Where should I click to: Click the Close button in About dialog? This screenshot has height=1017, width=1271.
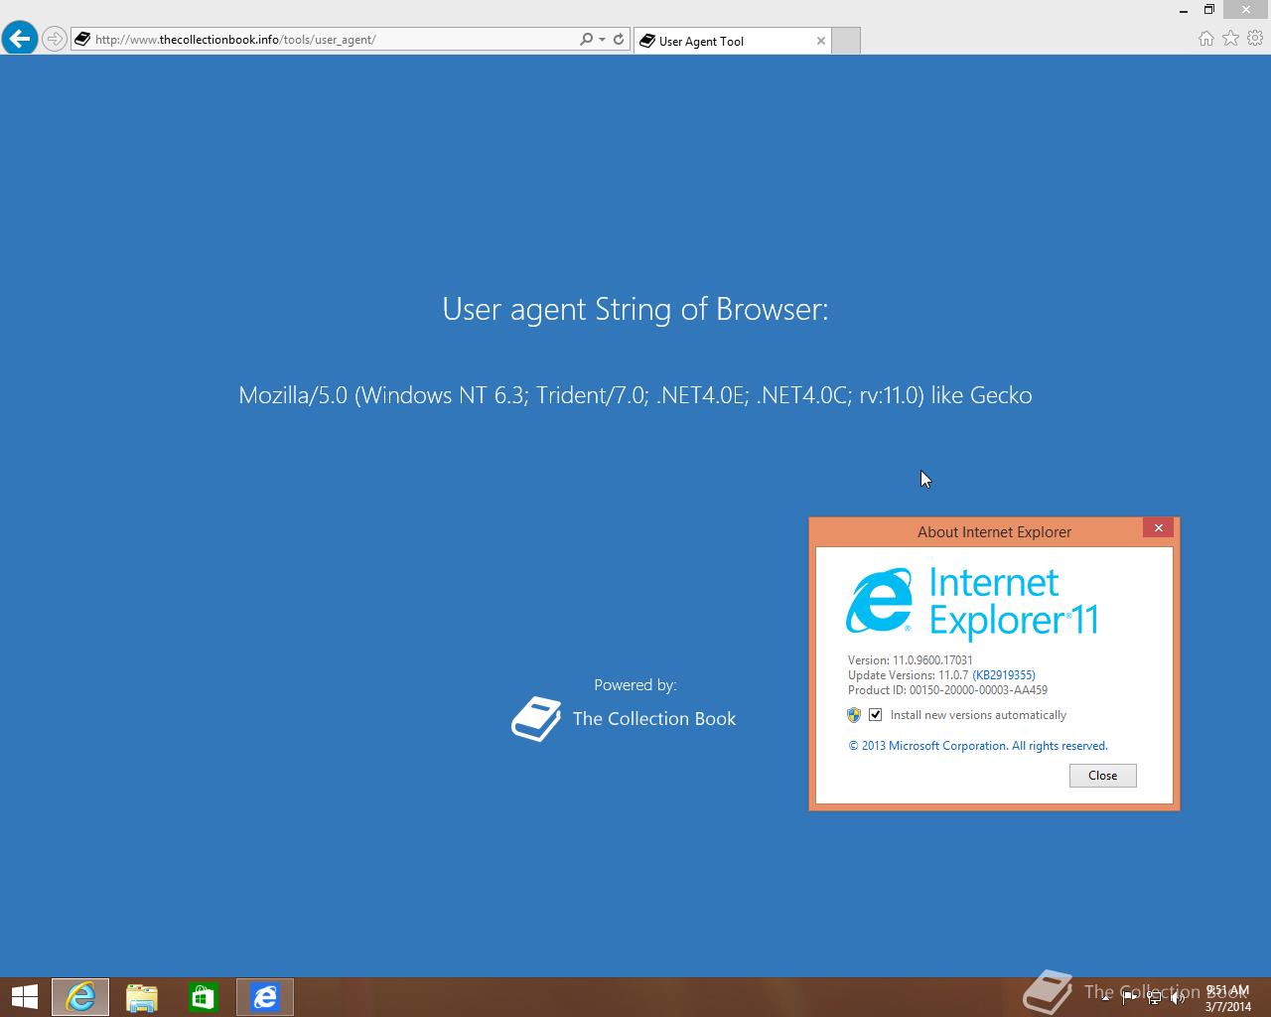[1103, 776]
